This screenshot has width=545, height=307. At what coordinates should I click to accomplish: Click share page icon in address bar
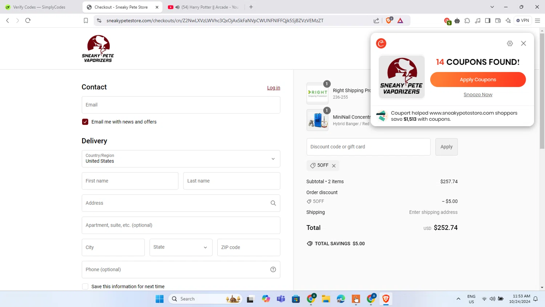coord(376,20)
